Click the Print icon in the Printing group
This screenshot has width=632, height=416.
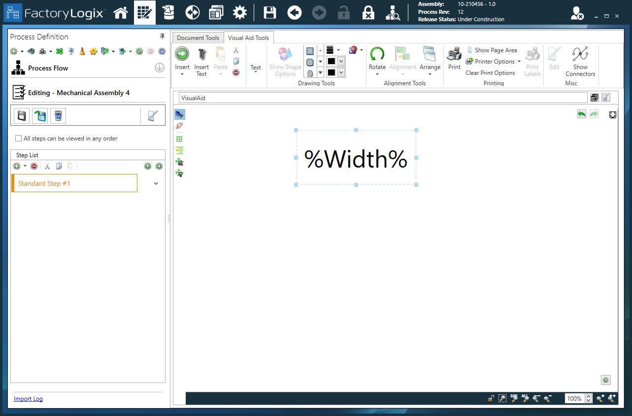454,58
